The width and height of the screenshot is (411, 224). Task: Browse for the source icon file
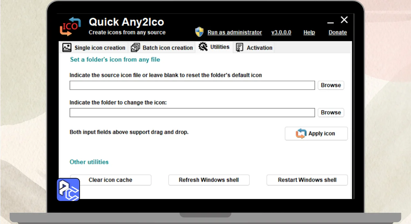click(331, 85)
